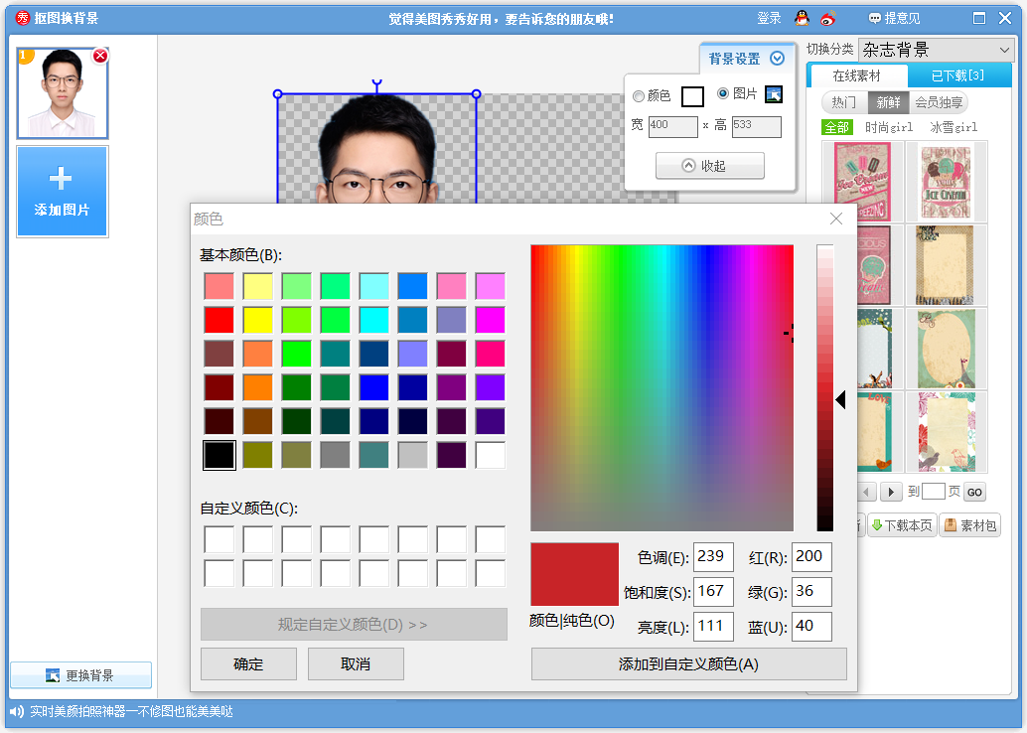Click the QQ penguin login icon
This screenshot has height=733, width=1027.
pyautogui.click(x=802, y=18)
